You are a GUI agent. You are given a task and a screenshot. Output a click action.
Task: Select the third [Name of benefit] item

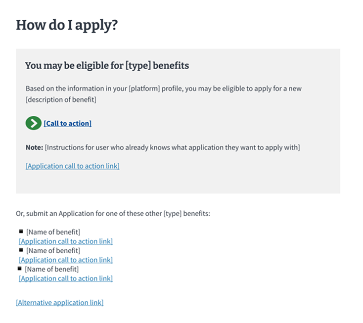(x=52, y=269)
